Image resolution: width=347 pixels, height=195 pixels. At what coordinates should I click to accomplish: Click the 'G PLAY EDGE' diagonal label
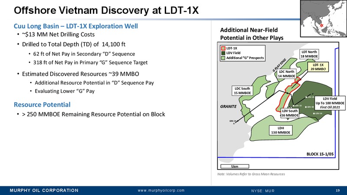[x=279, y=65]
